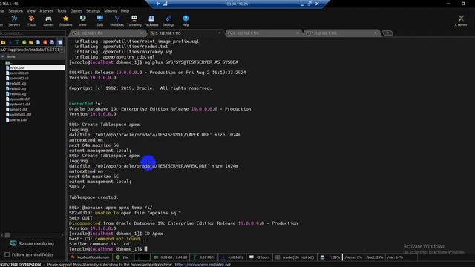Click the green refresh icon in SFTP toolbar
The height and width of the screenshot is (267, 475).
24,42
